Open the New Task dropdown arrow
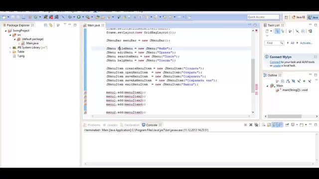319x179 pixels. [x=271, y=31]
